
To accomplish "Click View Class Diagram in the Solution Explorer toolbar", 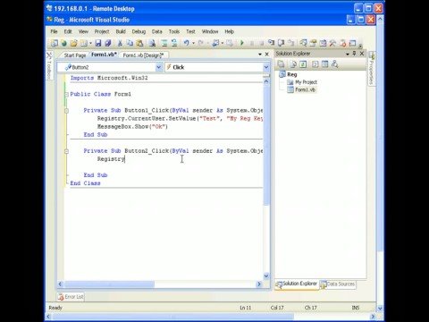I will coord(335,64).
